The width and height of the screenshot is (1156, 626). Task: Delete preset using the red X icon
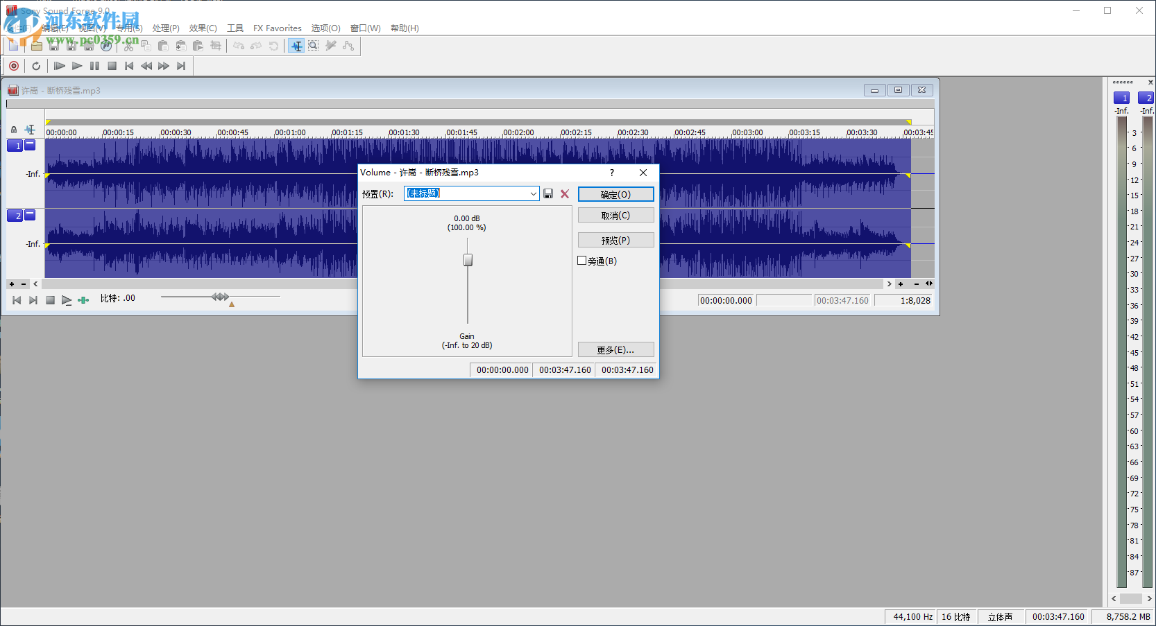pos(565,194)
